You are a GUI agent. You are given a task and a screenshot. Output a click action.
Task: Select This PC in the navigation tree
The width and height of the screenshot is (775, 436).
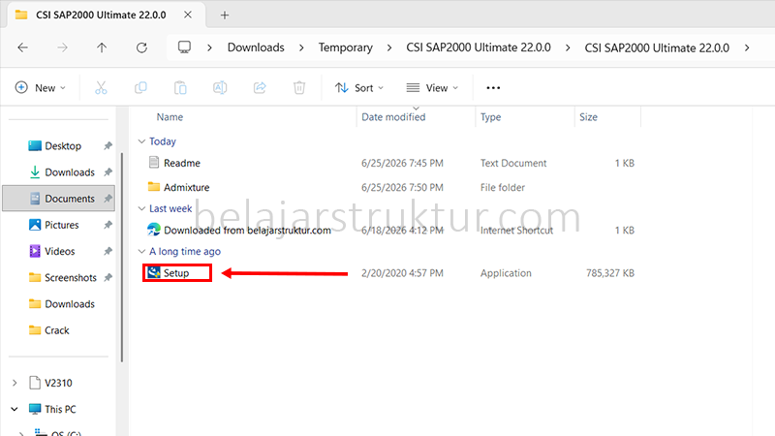[60, 409]
